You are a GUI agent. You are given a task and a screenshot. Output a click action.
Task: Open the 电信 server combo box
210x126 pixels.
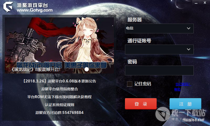[159, 28]
